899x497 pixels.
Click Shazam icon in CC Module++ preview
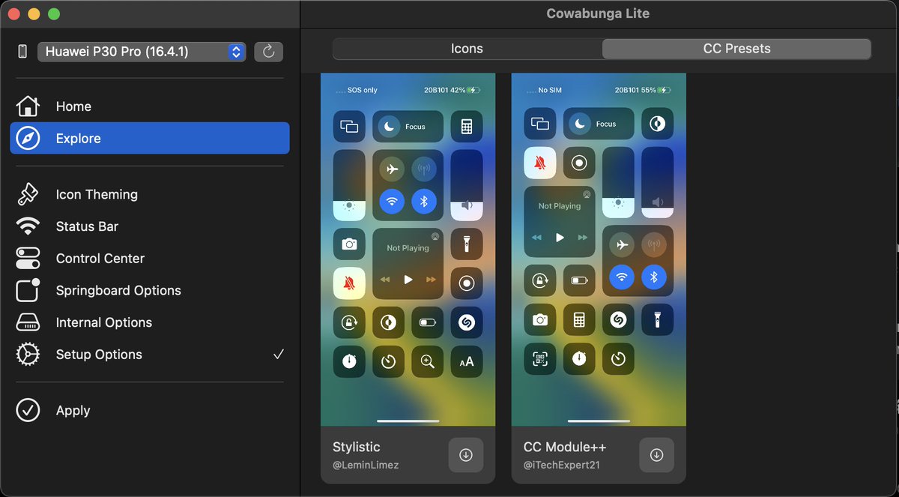618,319
